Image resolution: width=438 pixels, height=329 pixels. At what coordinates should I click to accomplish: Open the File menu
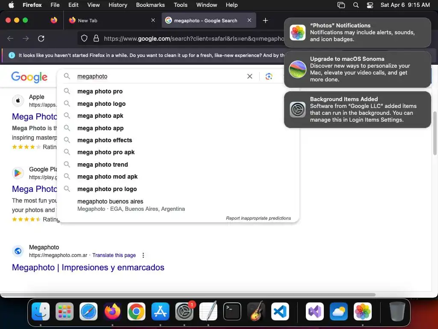tap(55, 5)
